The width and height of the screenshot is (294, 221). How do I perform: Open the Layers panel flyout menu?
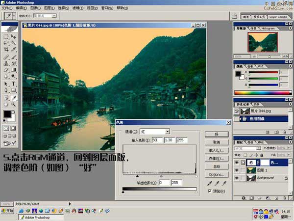click(290, 142)
